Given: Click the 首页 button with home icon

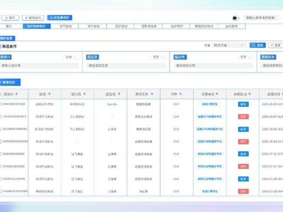Looking at the screenshot, I should point(10,18).
